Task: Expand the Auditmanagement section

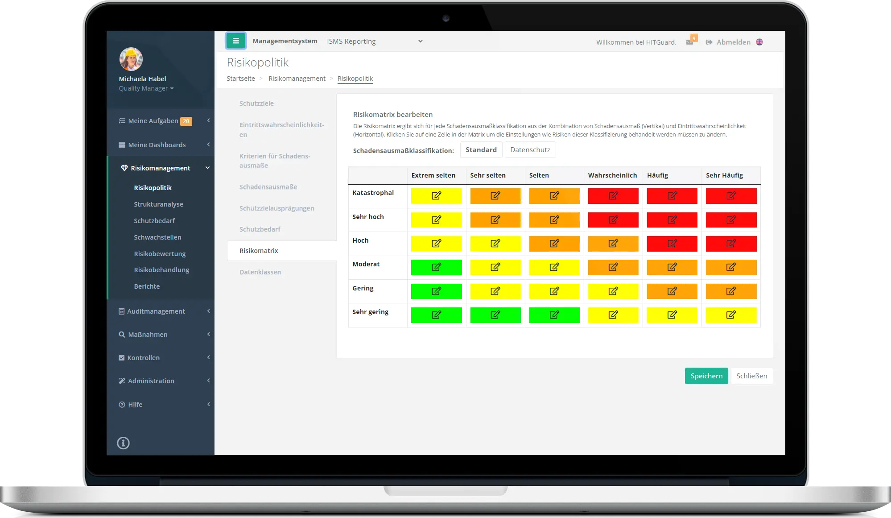Action: point(156,311)
